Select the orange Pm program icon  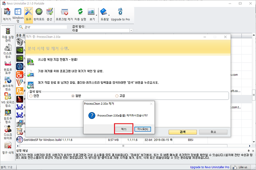pyautogui.click(x=20, y=91)
